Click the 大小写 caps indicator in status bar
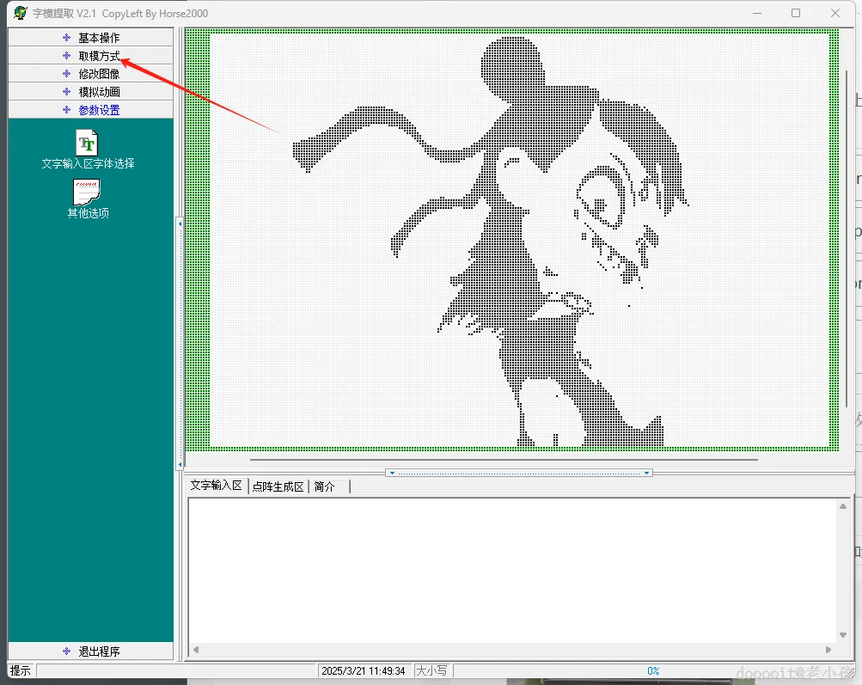Viewport: 862px width, 685px height. click(431, 670)
